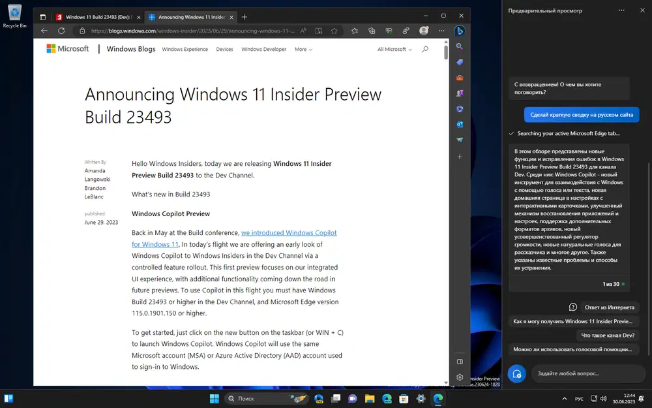This screenshot has width=652, height=408.
Task: Open sidebar Shopping tag icon
Action: tap(460, 62)
